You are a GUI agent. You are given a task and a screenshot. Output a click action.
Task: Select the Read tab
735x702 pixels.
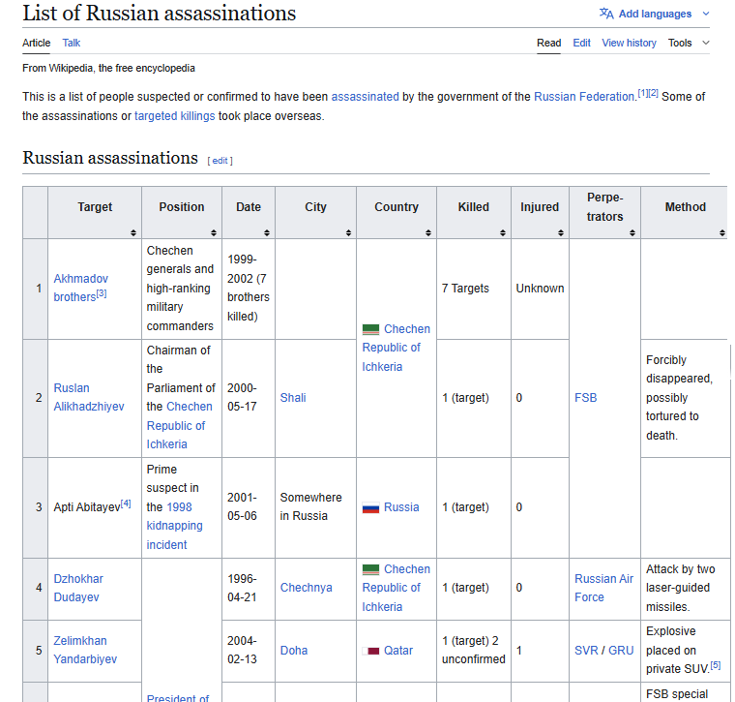(x=549, y=43)
